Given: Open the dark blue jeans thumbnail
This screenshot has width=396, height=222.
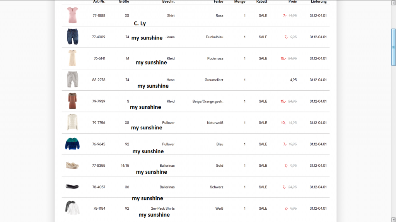Looking at the screenshot, I should click(72, 37).
